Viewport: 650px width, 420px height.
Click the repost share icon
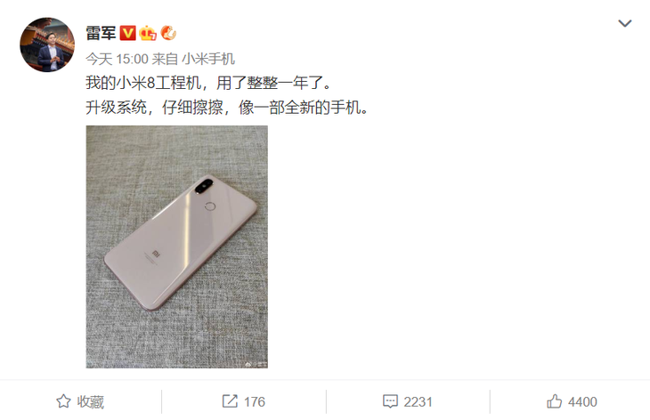(x=230, y=401)
